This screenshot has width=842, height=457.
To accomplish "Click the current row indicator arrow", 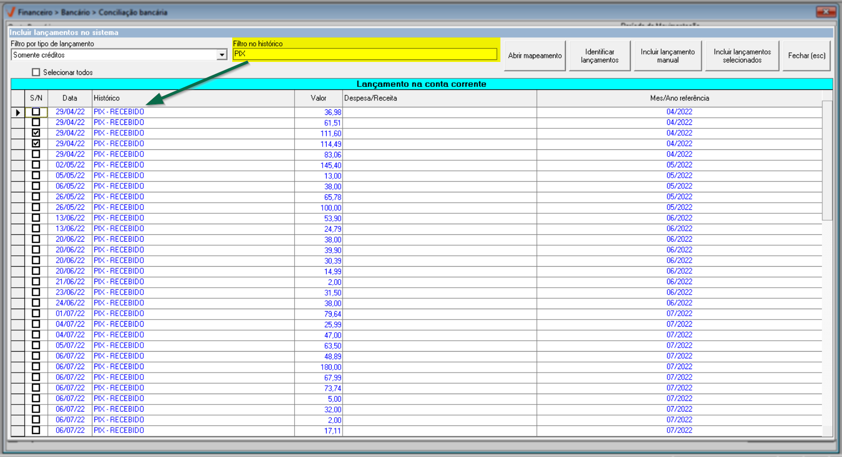I will (18, 112).
